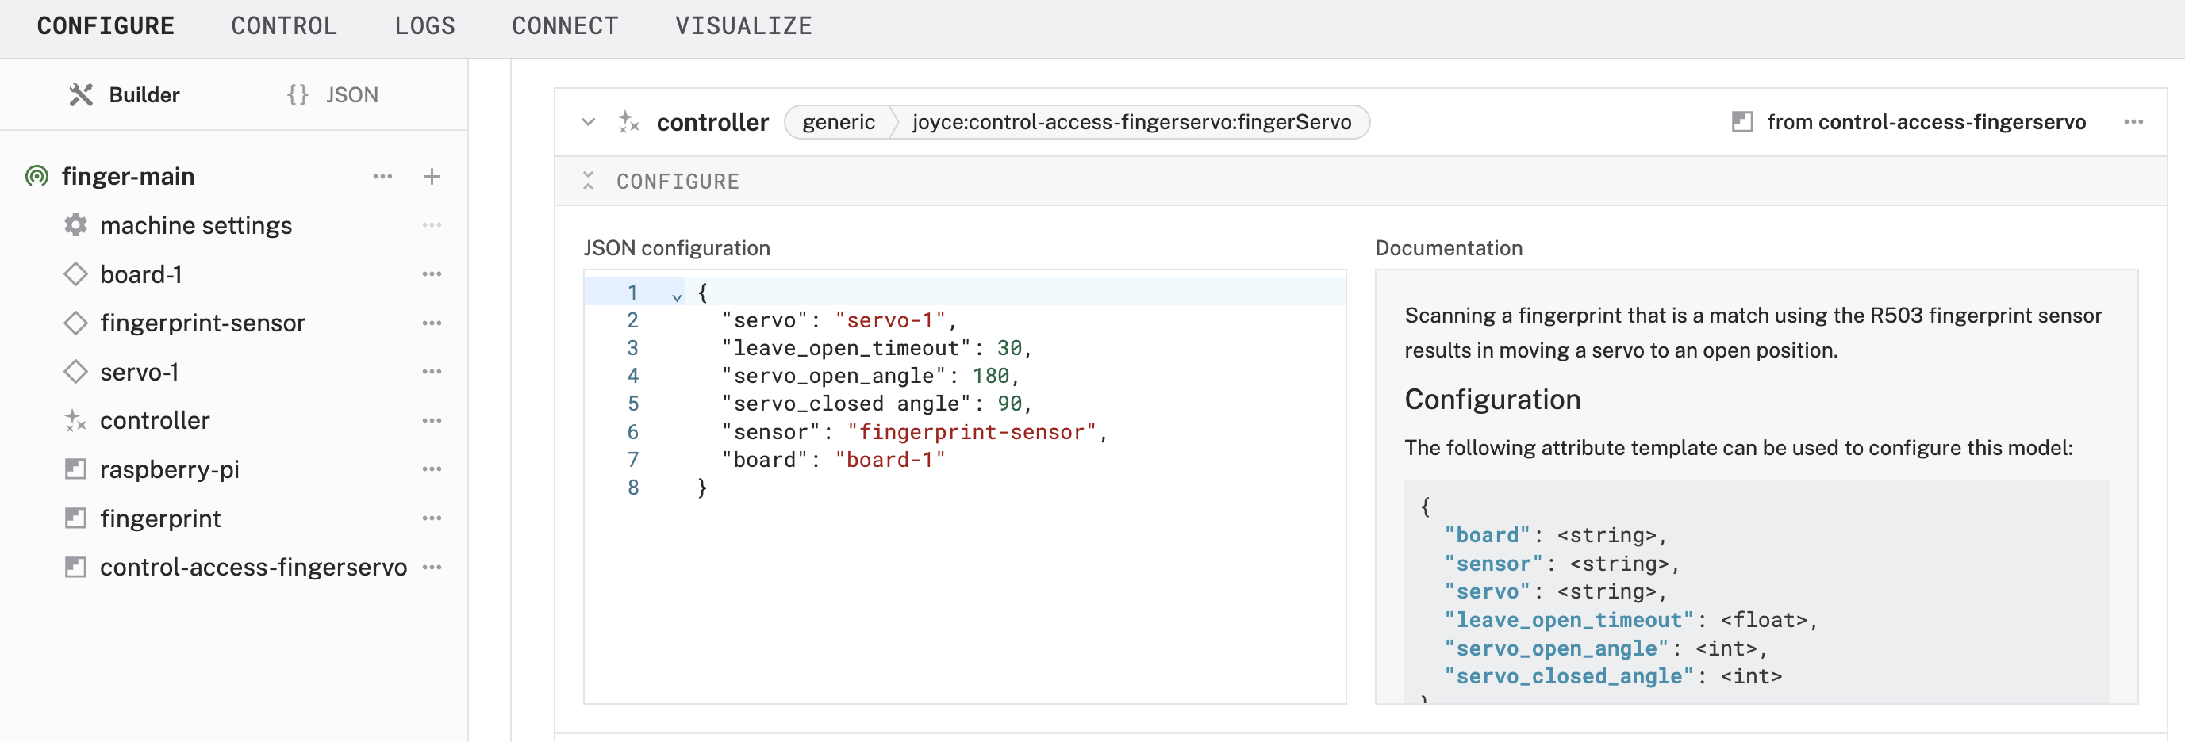Open the VISUALIZE tab
The image size is (2185, 742).
pyautogui.click(x=743, y=26)
